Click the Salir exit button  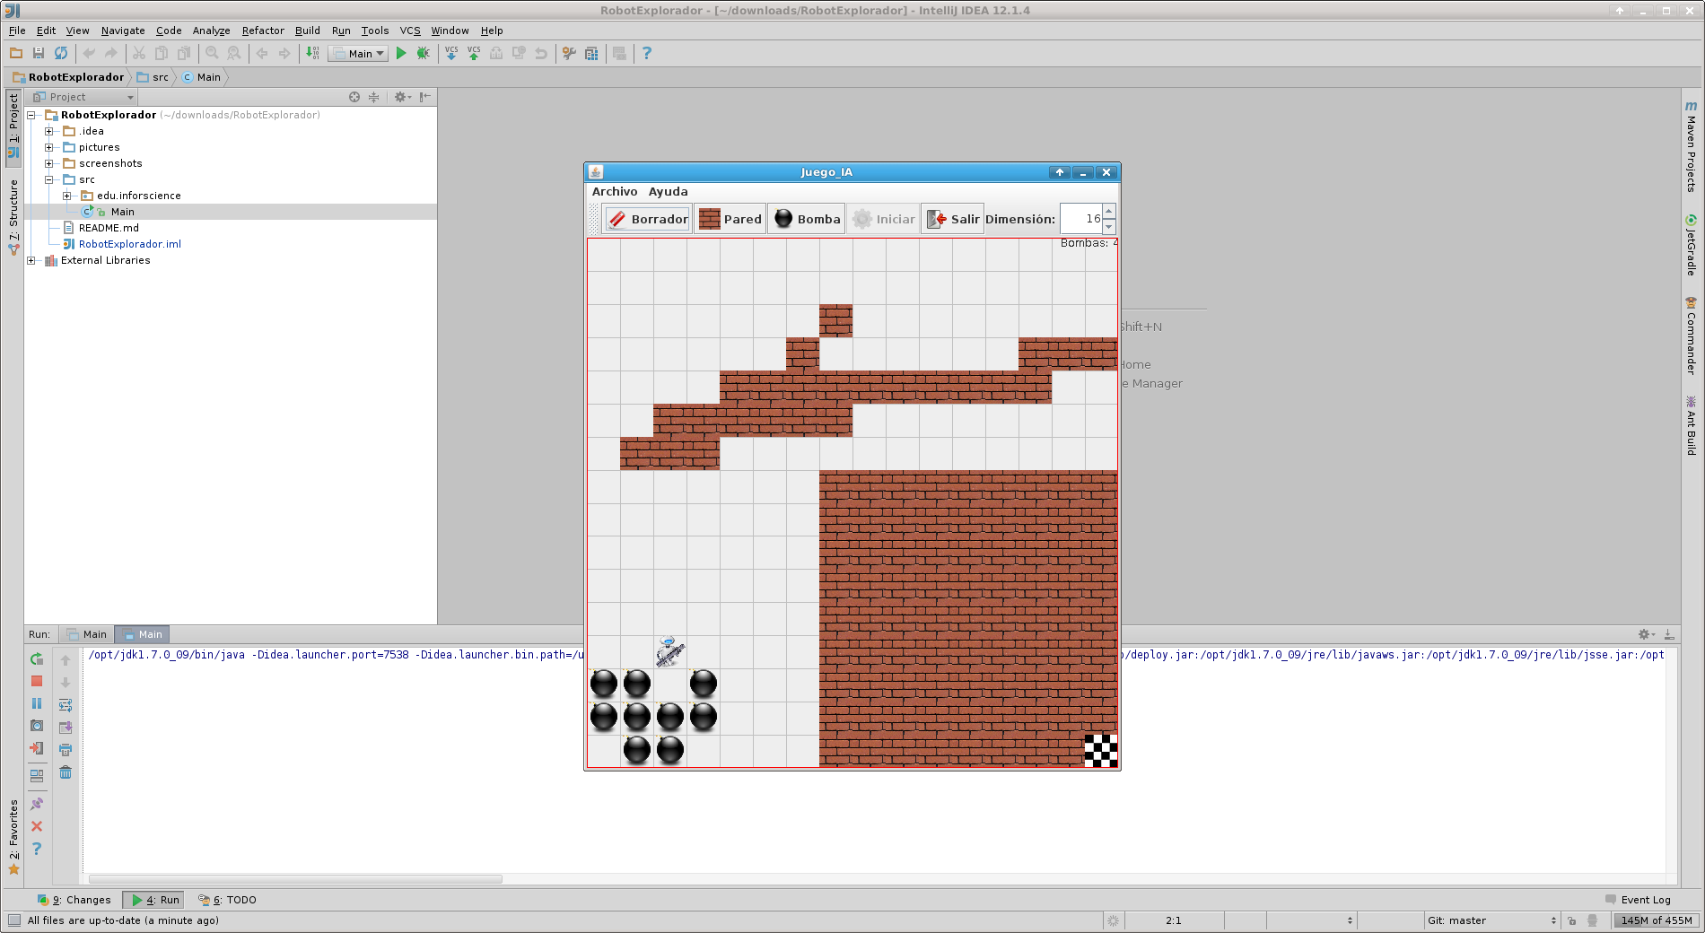[x=953, y=219]
